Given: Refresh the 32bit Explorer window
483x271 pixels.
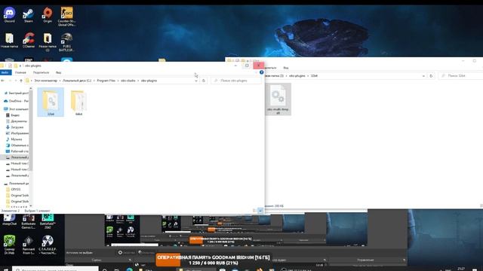Looking at the screenshot, I should coord(431,75).
